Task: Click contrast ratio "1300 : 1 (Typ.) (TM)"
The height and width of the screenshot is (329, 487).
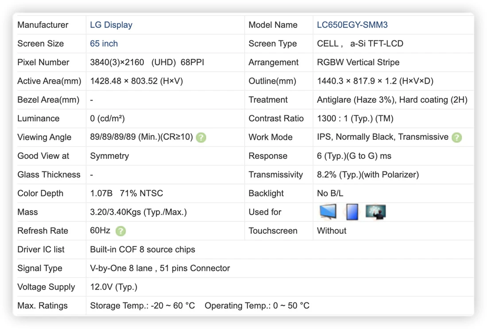Action: pyautogui.click(x=355, y=118)
